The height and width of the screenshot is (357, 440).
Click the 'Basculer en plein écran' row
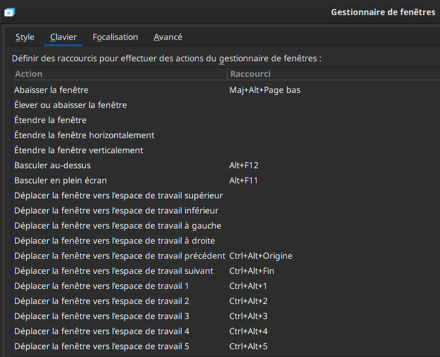tap(60, 180)
